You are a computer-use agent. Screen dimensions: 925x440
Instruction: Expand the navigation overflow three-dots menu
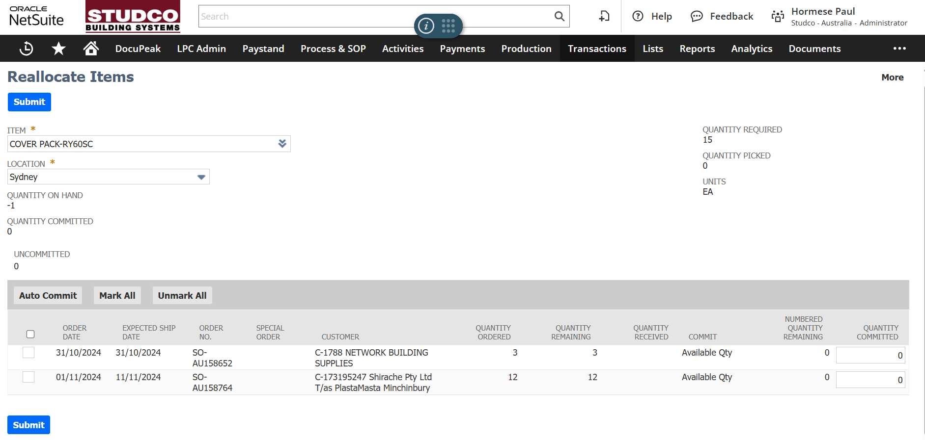tap(899, 49)
